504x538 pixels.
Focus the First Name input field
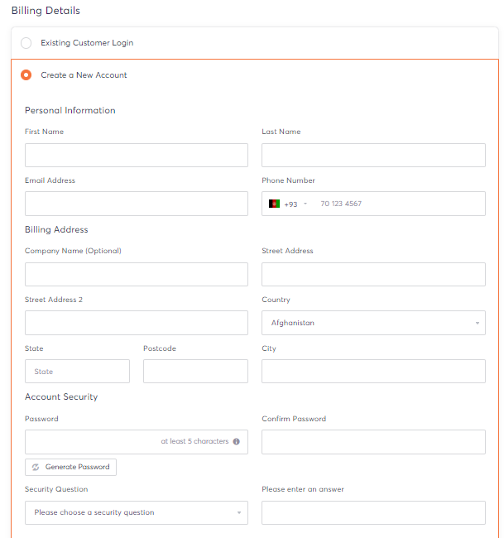137,156
